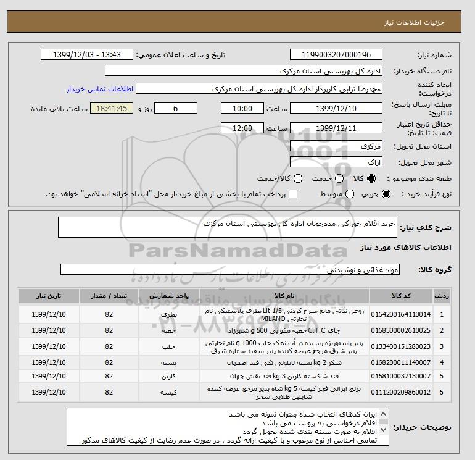Screen dimensions: 475x460
Task: Click product code 0133400151280023
Action: pos(401,346)
